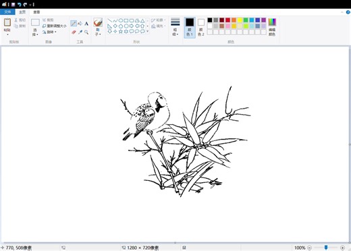Pick the Up arrow shape
Screen dimensions: 351x251
(142, 26)
